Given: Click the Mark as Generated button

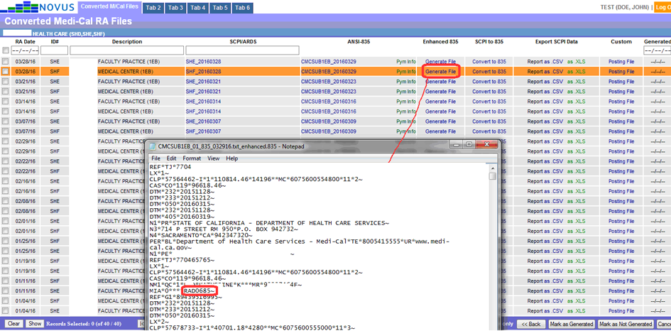Looking at the screenshot, I should coord(572,324).
